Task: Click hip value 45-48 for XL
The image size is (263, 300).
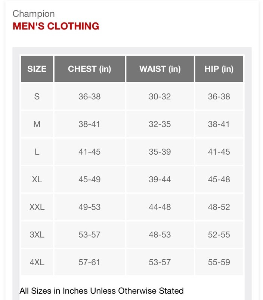Action: coord(219,179)
